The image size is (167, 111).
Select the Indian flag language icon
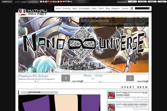pos(68,2)
